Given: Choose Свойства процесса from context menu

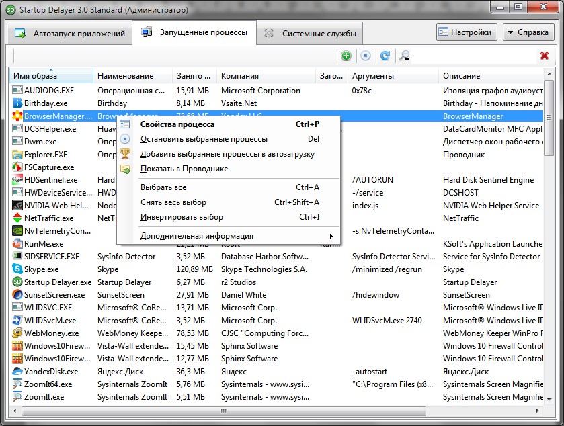Looking at the screenshot, I should (229, 124).
